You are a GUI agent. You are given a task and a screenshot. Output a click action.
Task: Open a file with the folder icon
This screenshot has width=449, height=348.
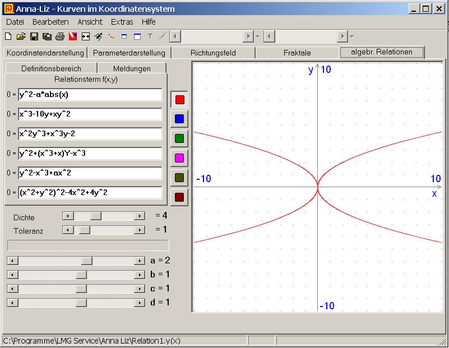click(21, 36)
